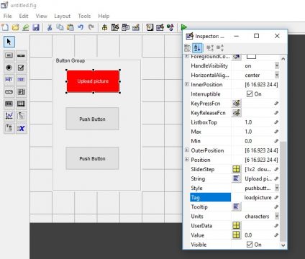The height and width of the screenshot is (259, 305).
Task: Open the String multi-line editor button
Action: [237, 178]
